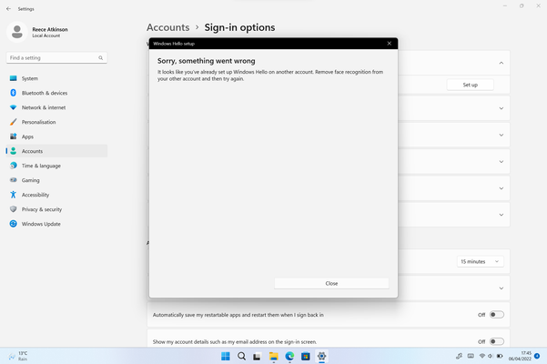The height and width of the screenshot is (364, 547).
Task: Click the pen menu icon in system tray
Action: (459, 356)
